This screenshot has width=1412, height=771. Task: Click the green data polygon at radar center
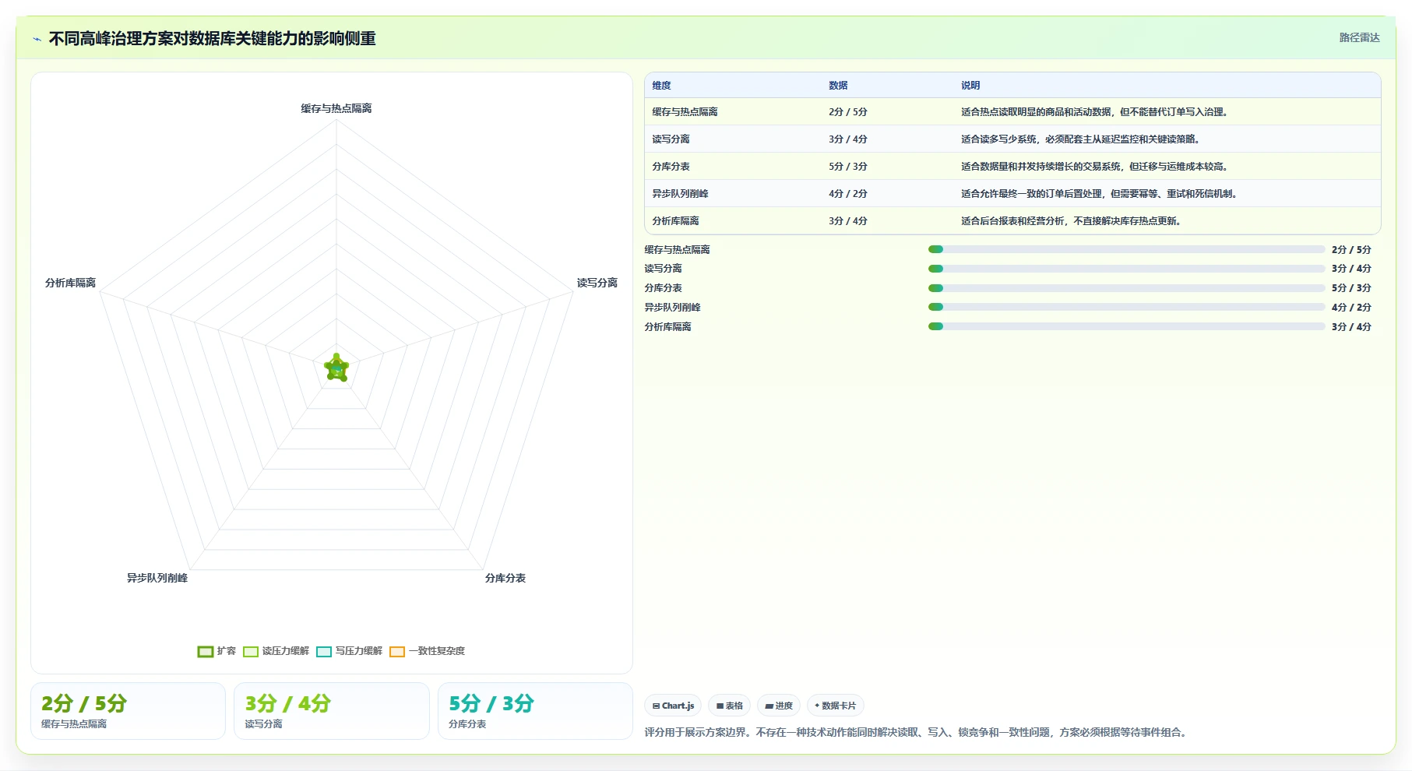(x=336, y=368)
